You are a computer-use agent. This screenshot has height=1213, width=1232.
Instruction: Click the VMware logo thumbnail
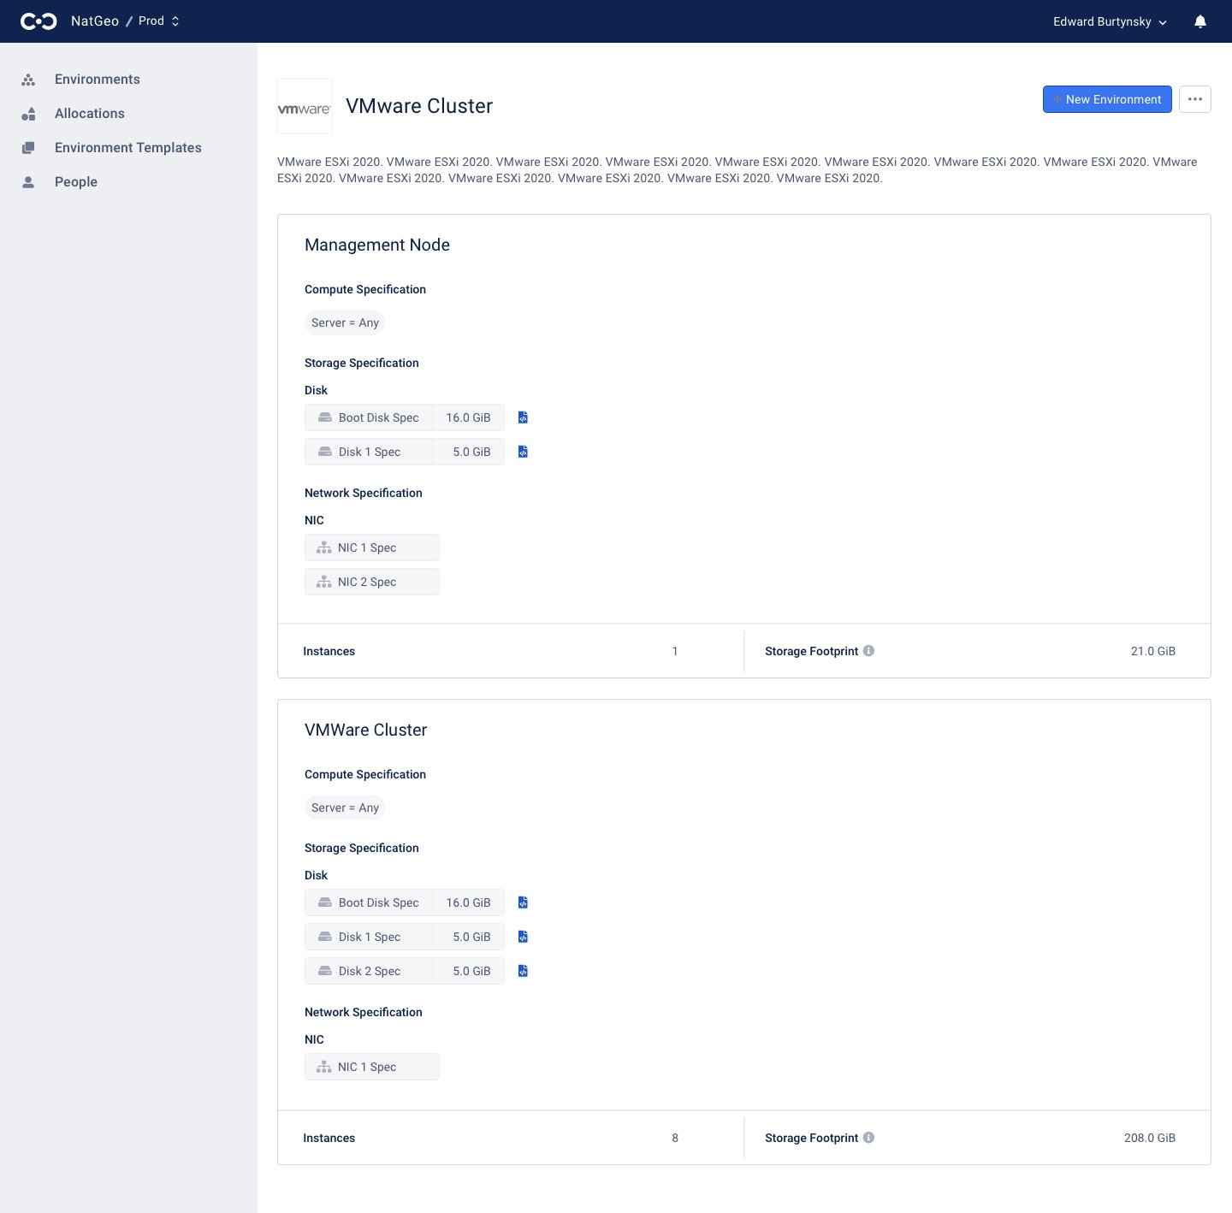tap(305, 107)
